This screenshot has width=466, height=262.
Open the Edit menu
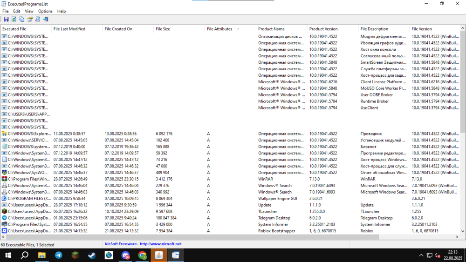coord(17,11)
